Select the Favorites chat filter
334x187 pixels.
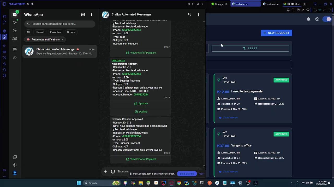pos(56,32)
